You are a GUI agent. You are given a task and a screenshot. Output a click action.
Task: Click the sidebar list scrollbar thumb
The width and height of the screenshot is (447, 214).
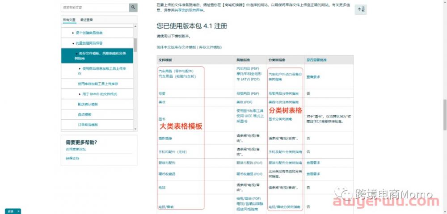[x=135, y=45]
